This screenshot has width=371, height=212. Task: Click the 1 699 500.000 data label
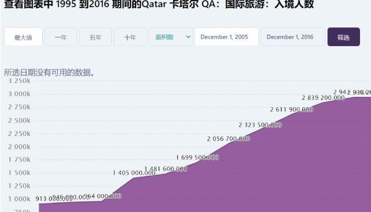point(197,157)
